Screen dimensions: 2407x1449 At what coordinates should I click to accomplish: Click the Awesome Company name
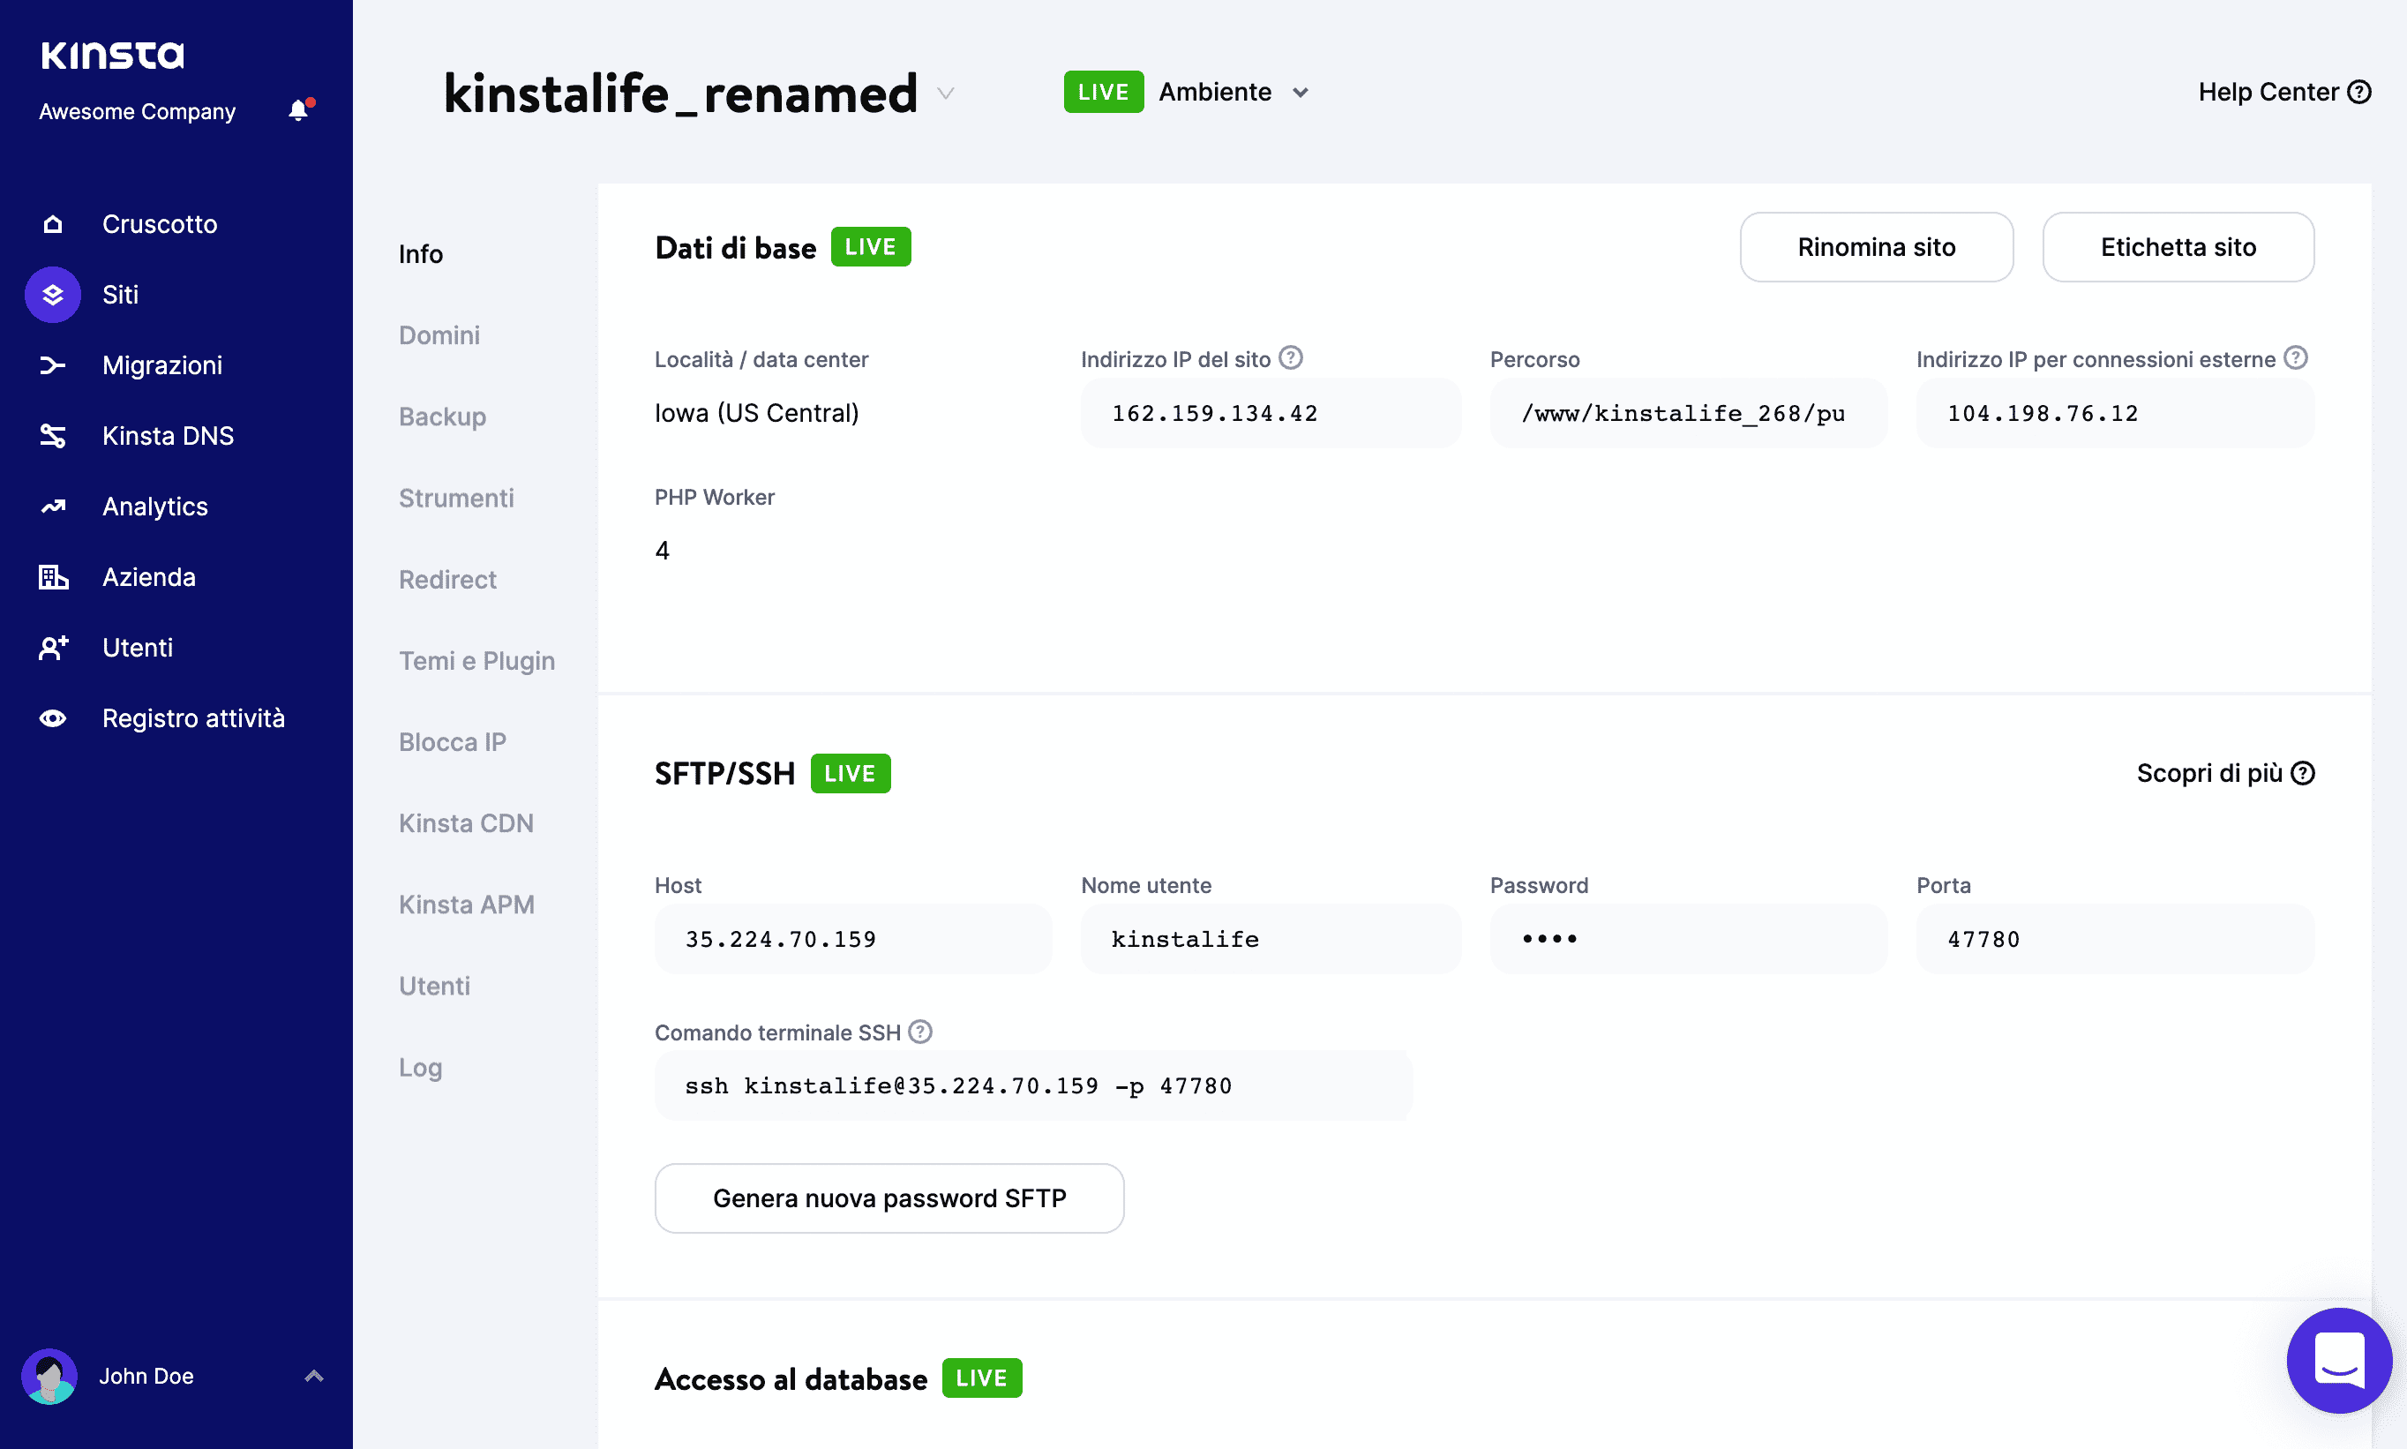click(x=137, y=111)
